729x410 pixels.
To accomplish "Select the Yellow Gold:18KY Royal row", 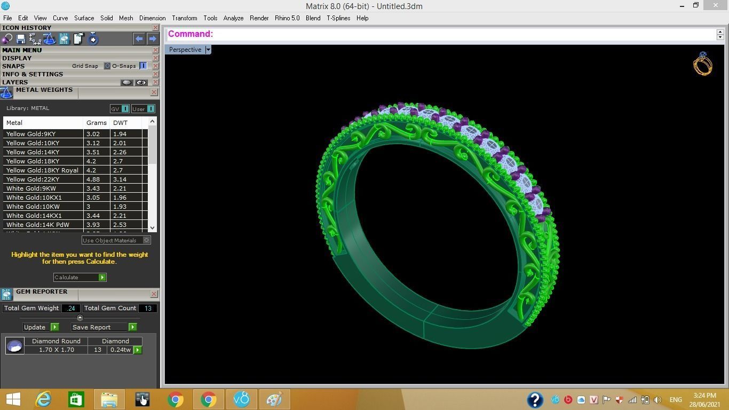I will click(x=75, y=170).
